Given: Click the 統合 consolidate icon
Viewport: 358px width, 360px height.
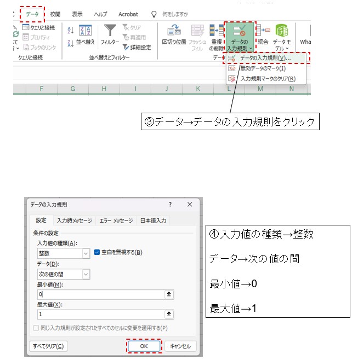Looking at the screenshot, I should point(262,31).
